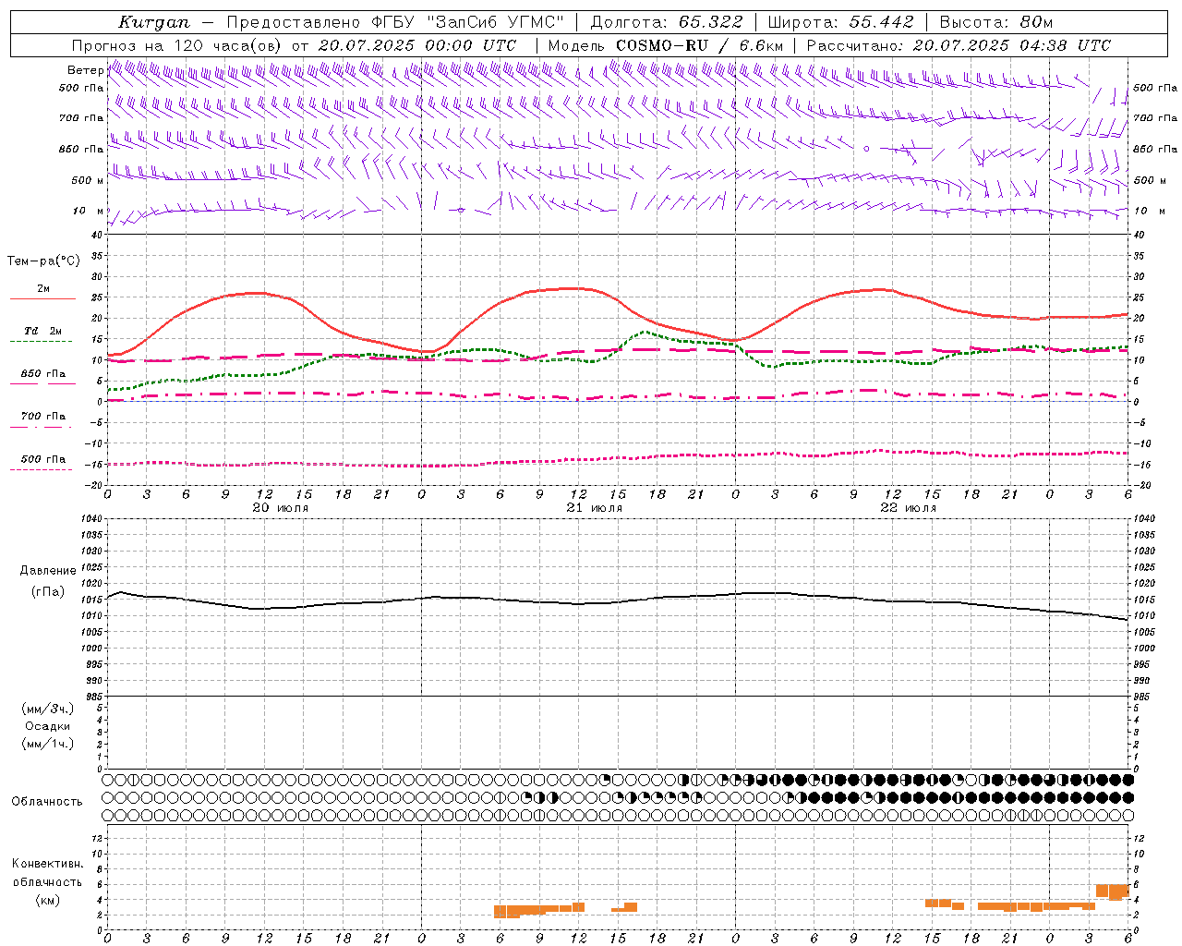Click 'Рассчитано: 20.07.2025 04:38 UTC' timestamp
This screenshot has height=946, width=1182.
point(959,45)
